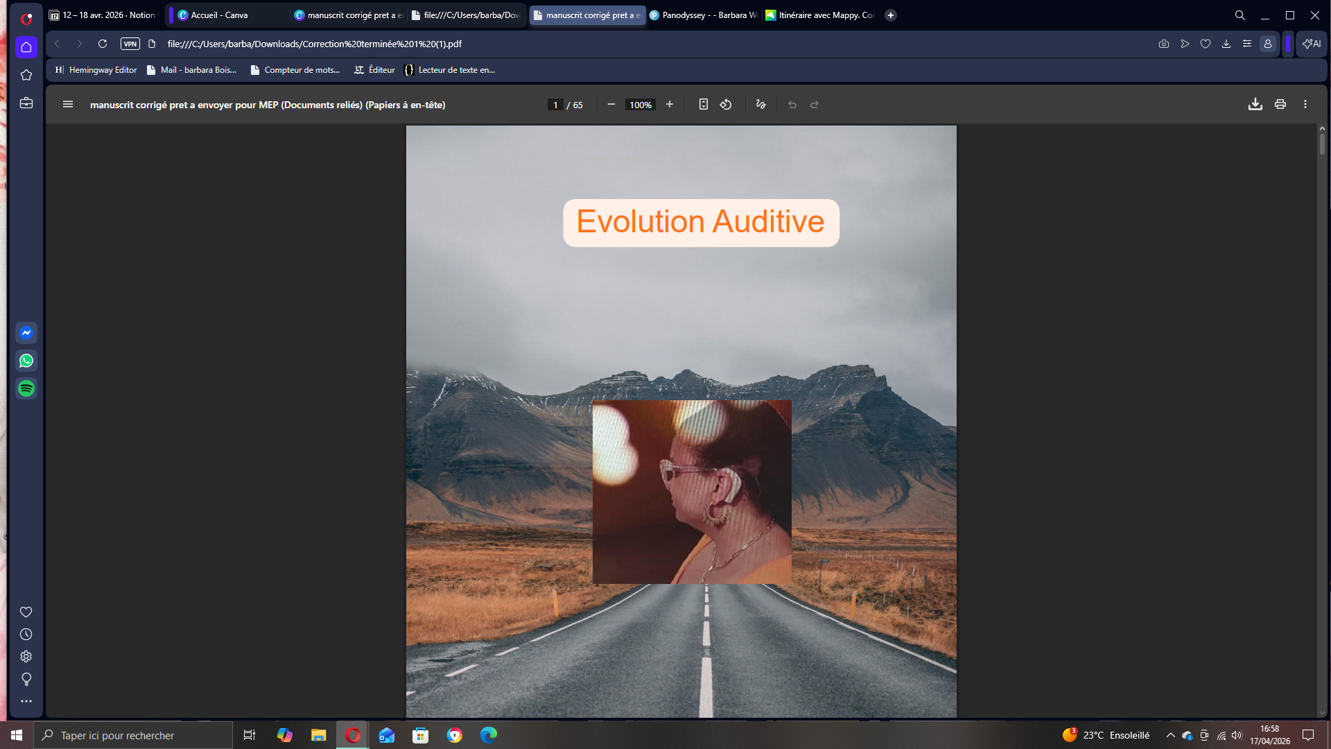Viewport: 1331px width, 749px height.
Task: Enable redo in the PDF toolbar
Action: tap(815, 104)
